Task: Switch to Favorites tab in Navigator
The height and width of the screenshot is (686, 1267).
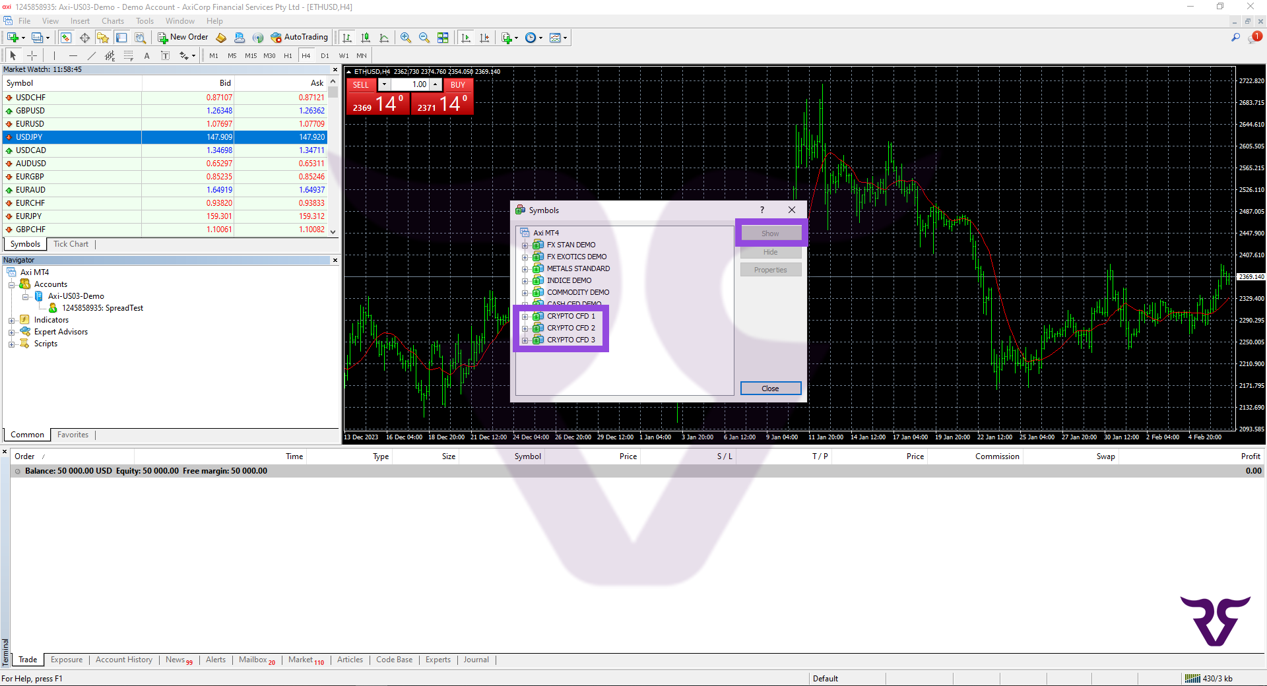Action: click(73, 435)
